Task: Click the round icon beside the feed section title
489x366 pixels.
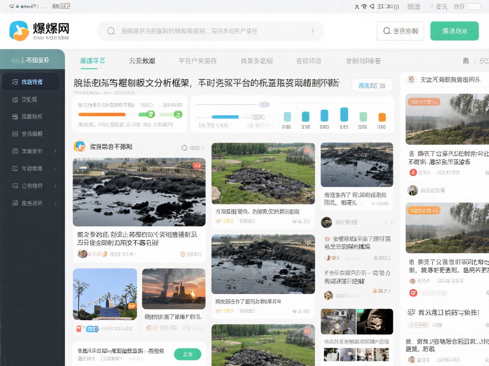Action: click(79, 146)
